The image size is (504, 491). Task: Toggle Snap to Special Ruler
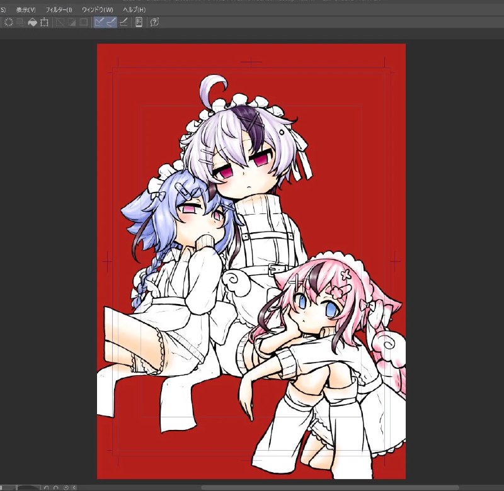[112, 22]
